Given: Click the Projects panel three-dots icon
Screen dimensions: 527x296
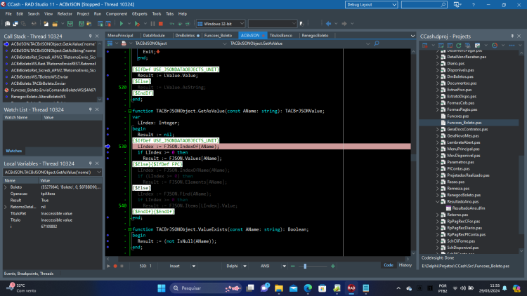Looking at the screenshot, I should click(x=512, y=45).
